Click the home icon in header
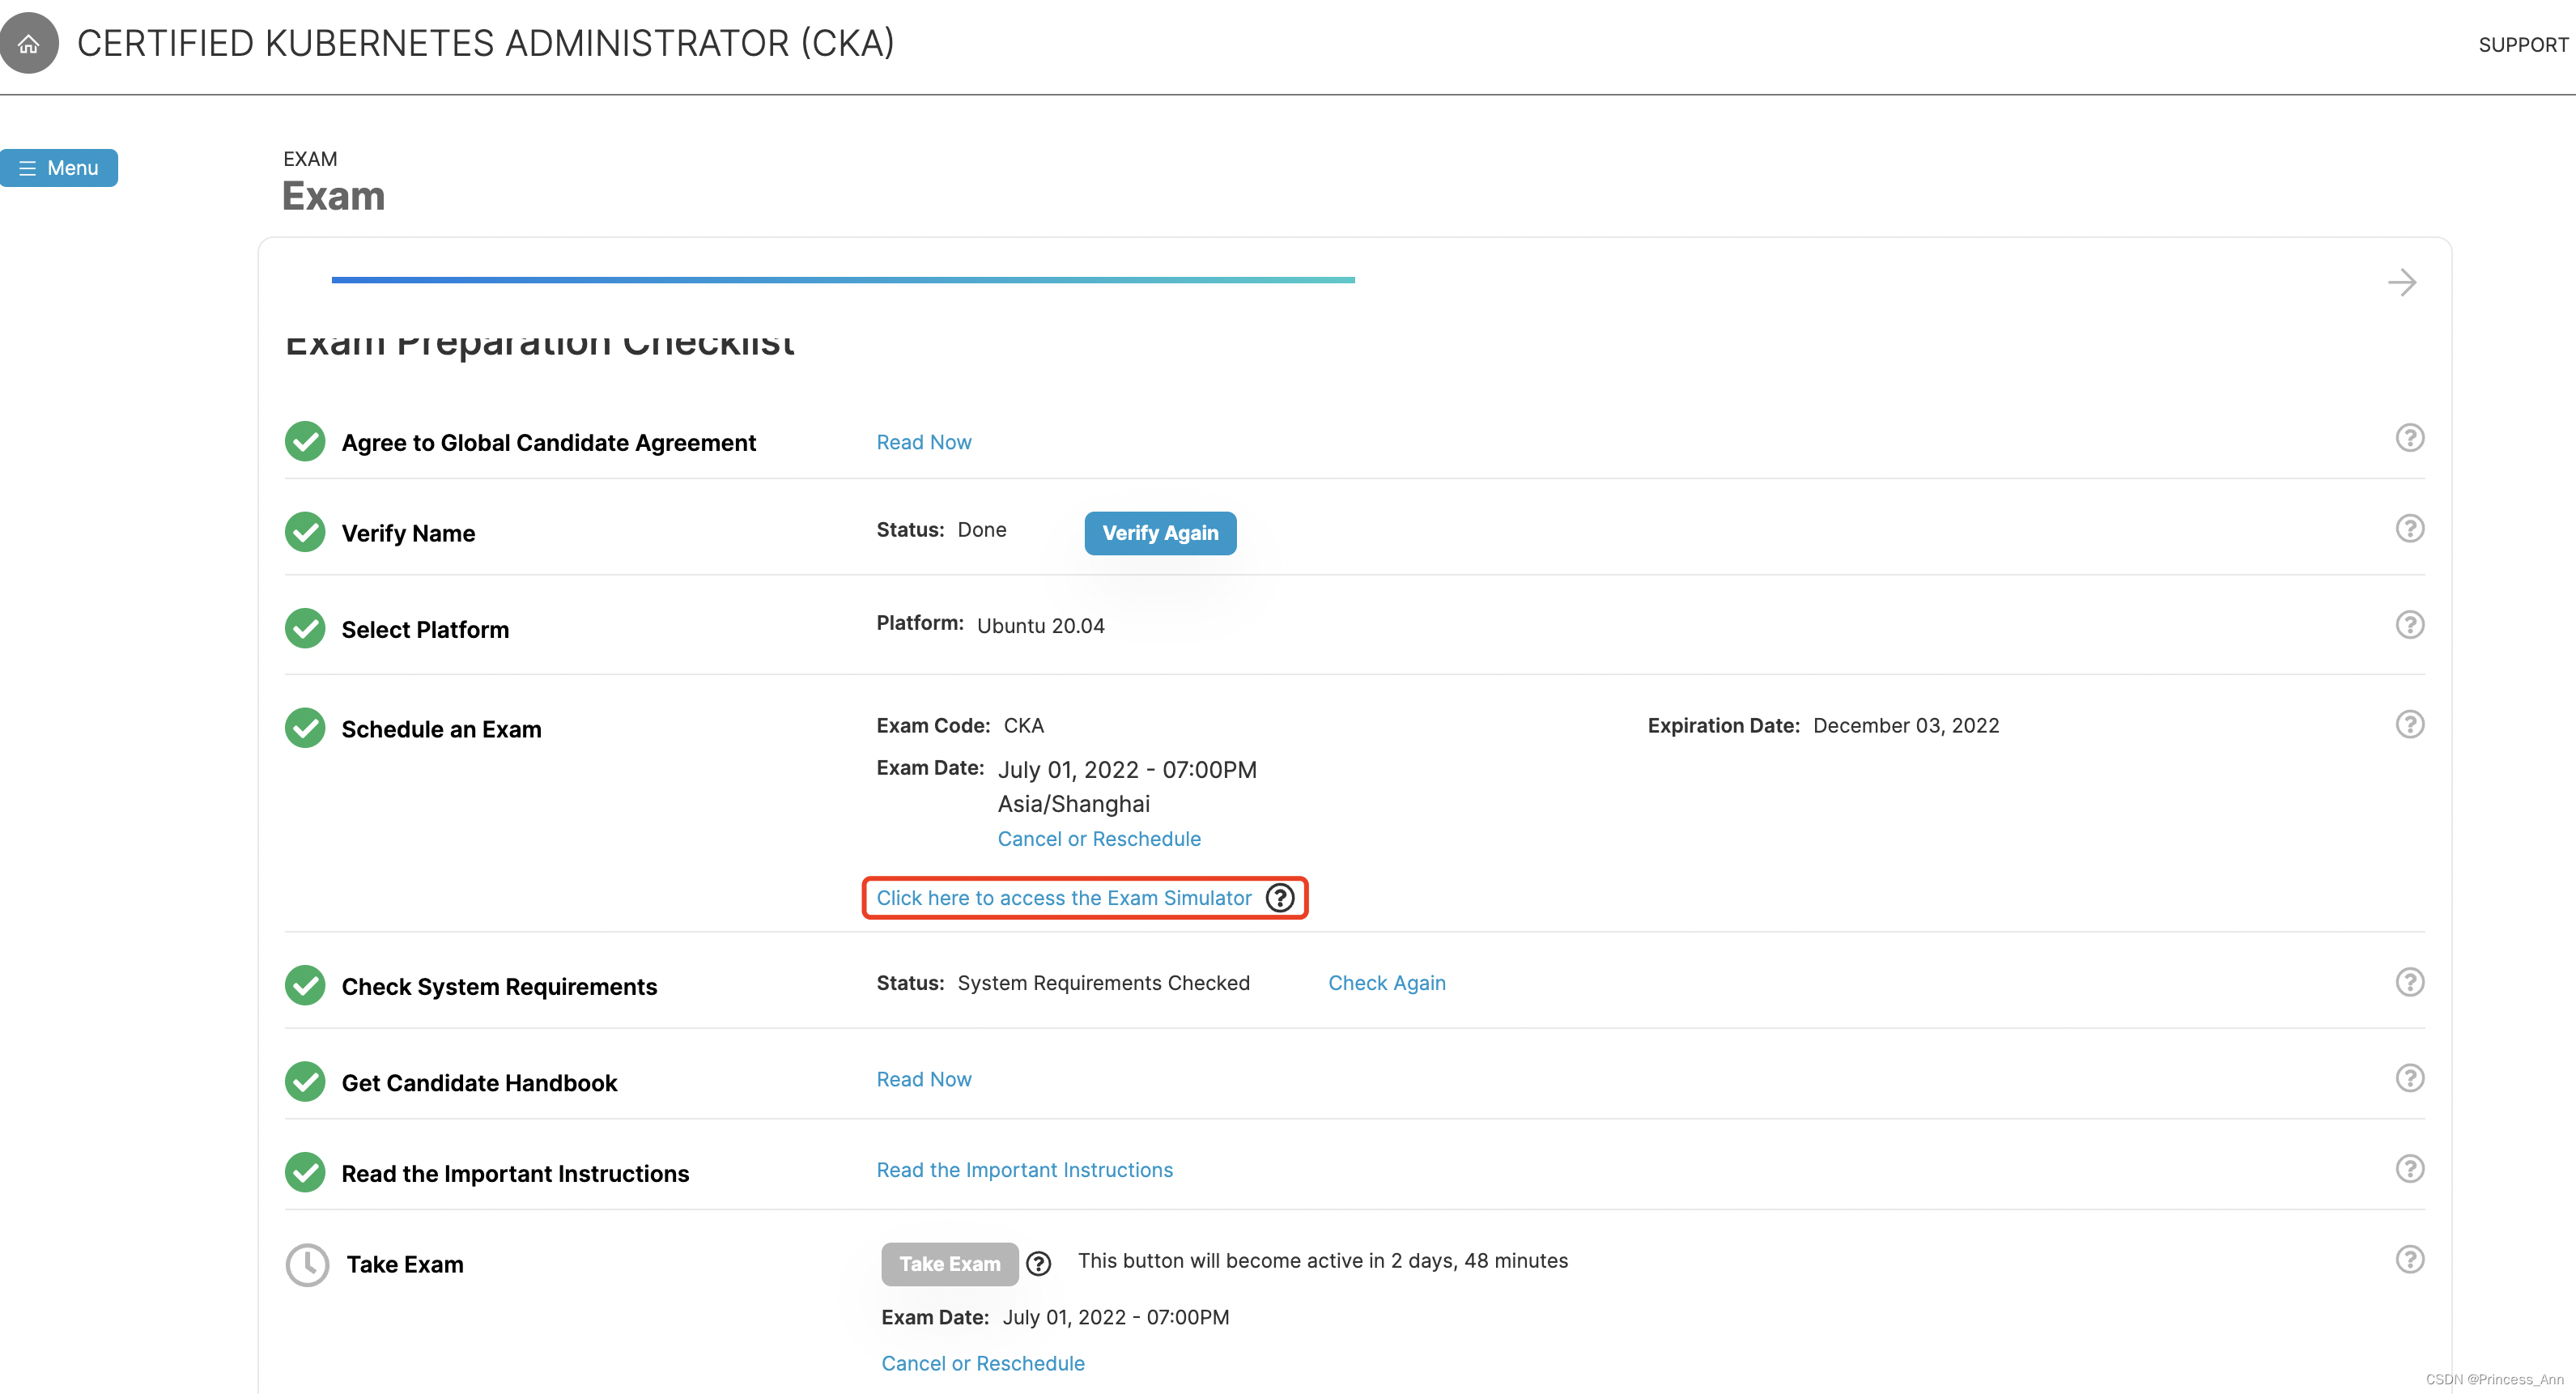The width and height of the screenshot is (2576, 1394). 29,43
